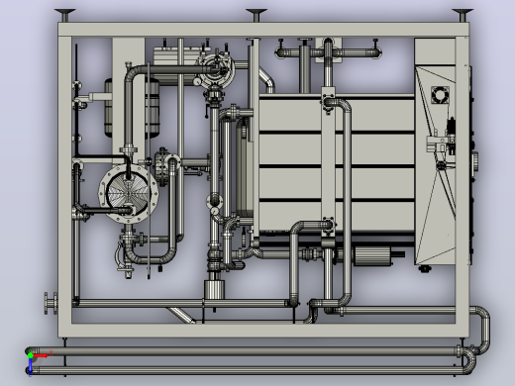The height and width of the screenshot is (386, 515).
Task: Select the square cooling fan on the cabinet
Action: (x=440, y=95)
